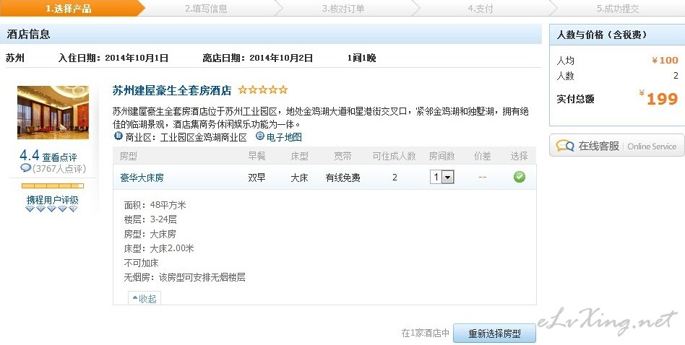Click the 商业区 info icon

pos(118,136)
